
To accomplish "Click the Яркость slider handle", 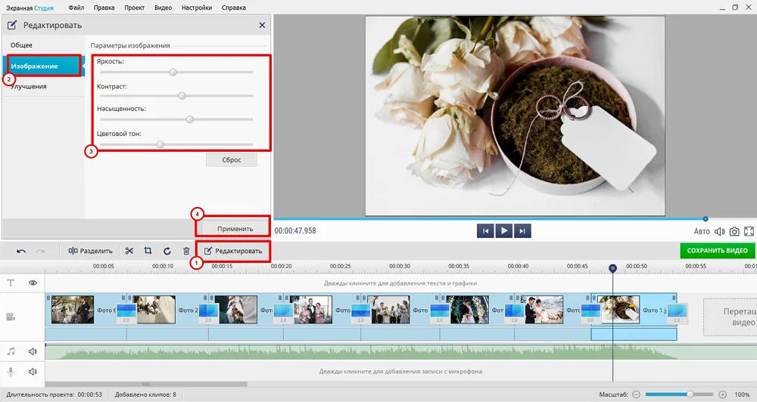I will pyautogui.click(x=173, y=73).
